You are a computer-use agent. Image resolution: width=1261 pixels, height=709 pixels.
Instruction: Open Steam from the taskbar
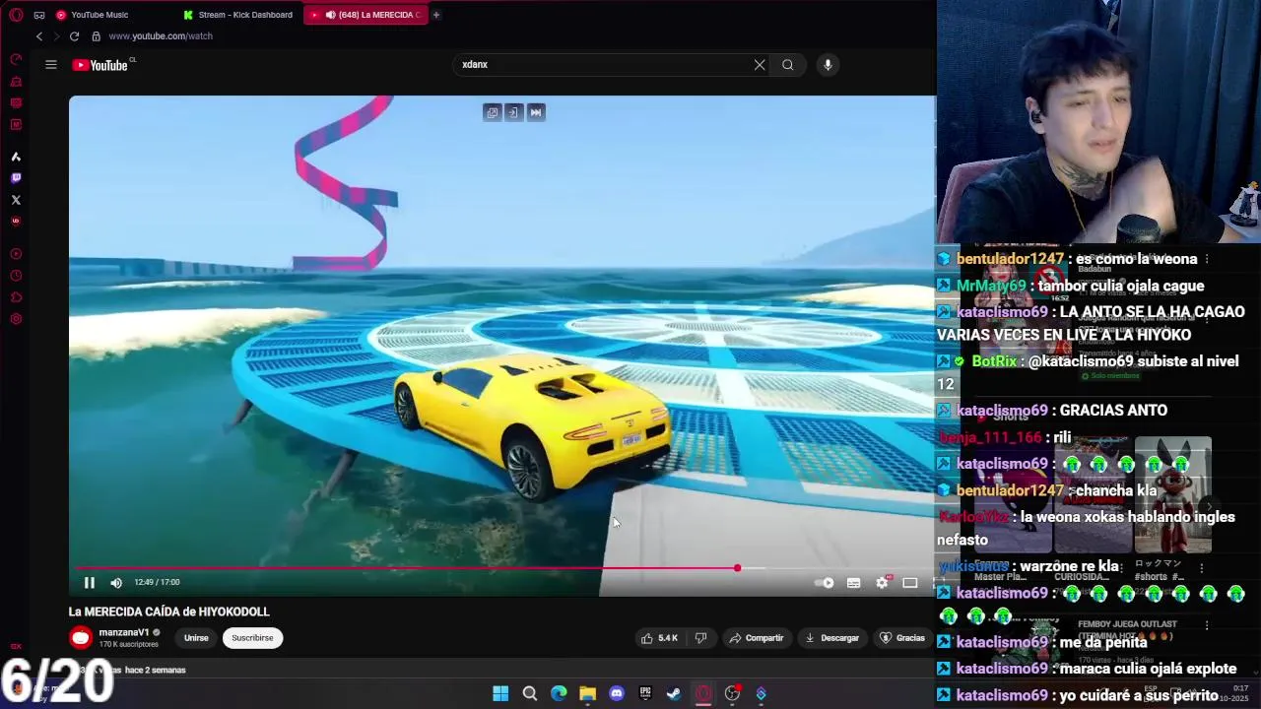(x=674, y=694)
